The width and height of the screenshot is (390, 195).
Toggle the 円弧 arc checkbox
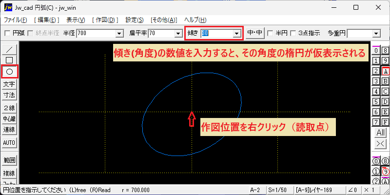(x=8, y=33)
